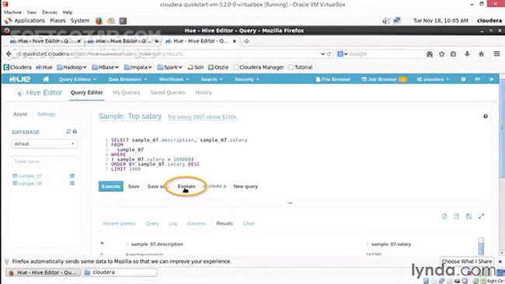Open the default database selector

click(44, 144)
